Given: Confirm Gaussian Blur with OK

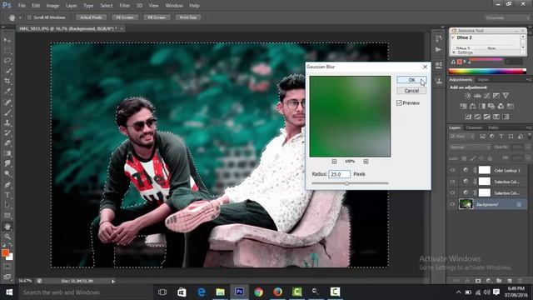Looking at the screenshot, I should coord(411,80).
